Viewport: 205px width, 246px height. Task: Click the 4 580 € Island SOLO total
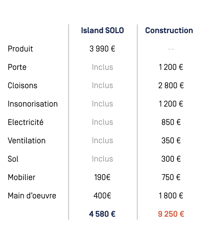pos(102,214)
